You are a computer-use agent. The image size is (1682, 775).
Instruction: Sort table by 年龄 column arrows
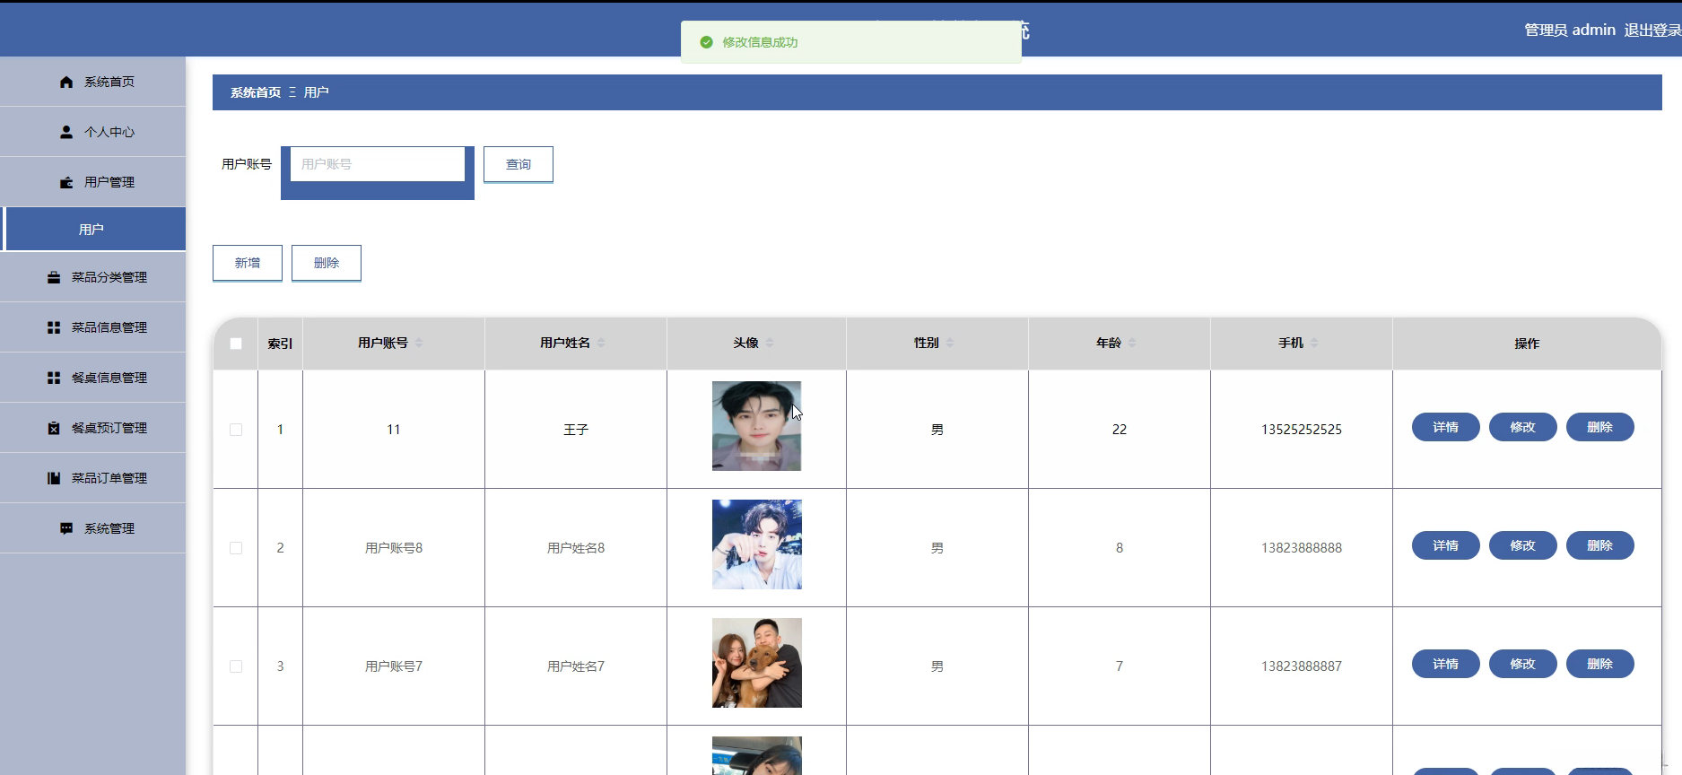tap(1132, 343)
